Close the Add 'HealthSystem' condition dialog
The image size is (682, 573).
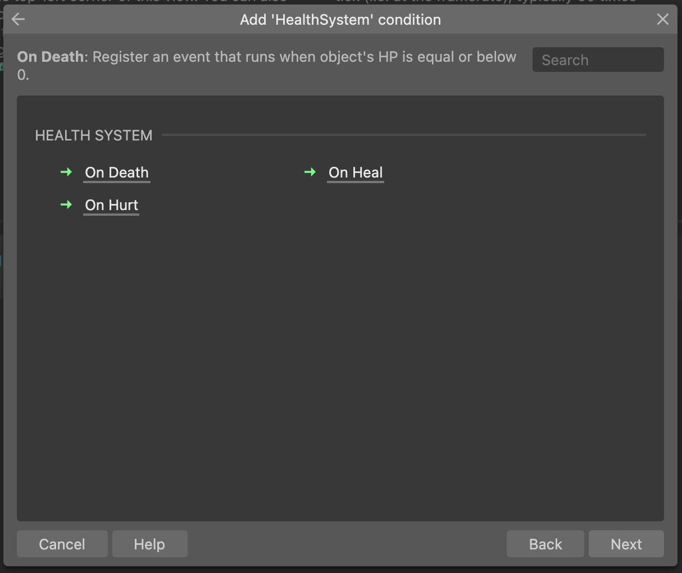663,20
